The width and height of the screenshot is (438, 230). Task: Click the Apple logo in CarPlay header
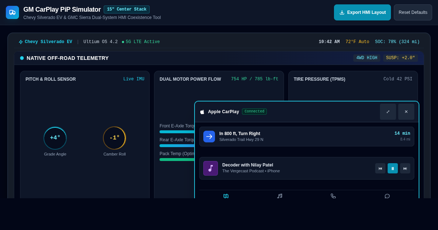(x=202, y=112)
